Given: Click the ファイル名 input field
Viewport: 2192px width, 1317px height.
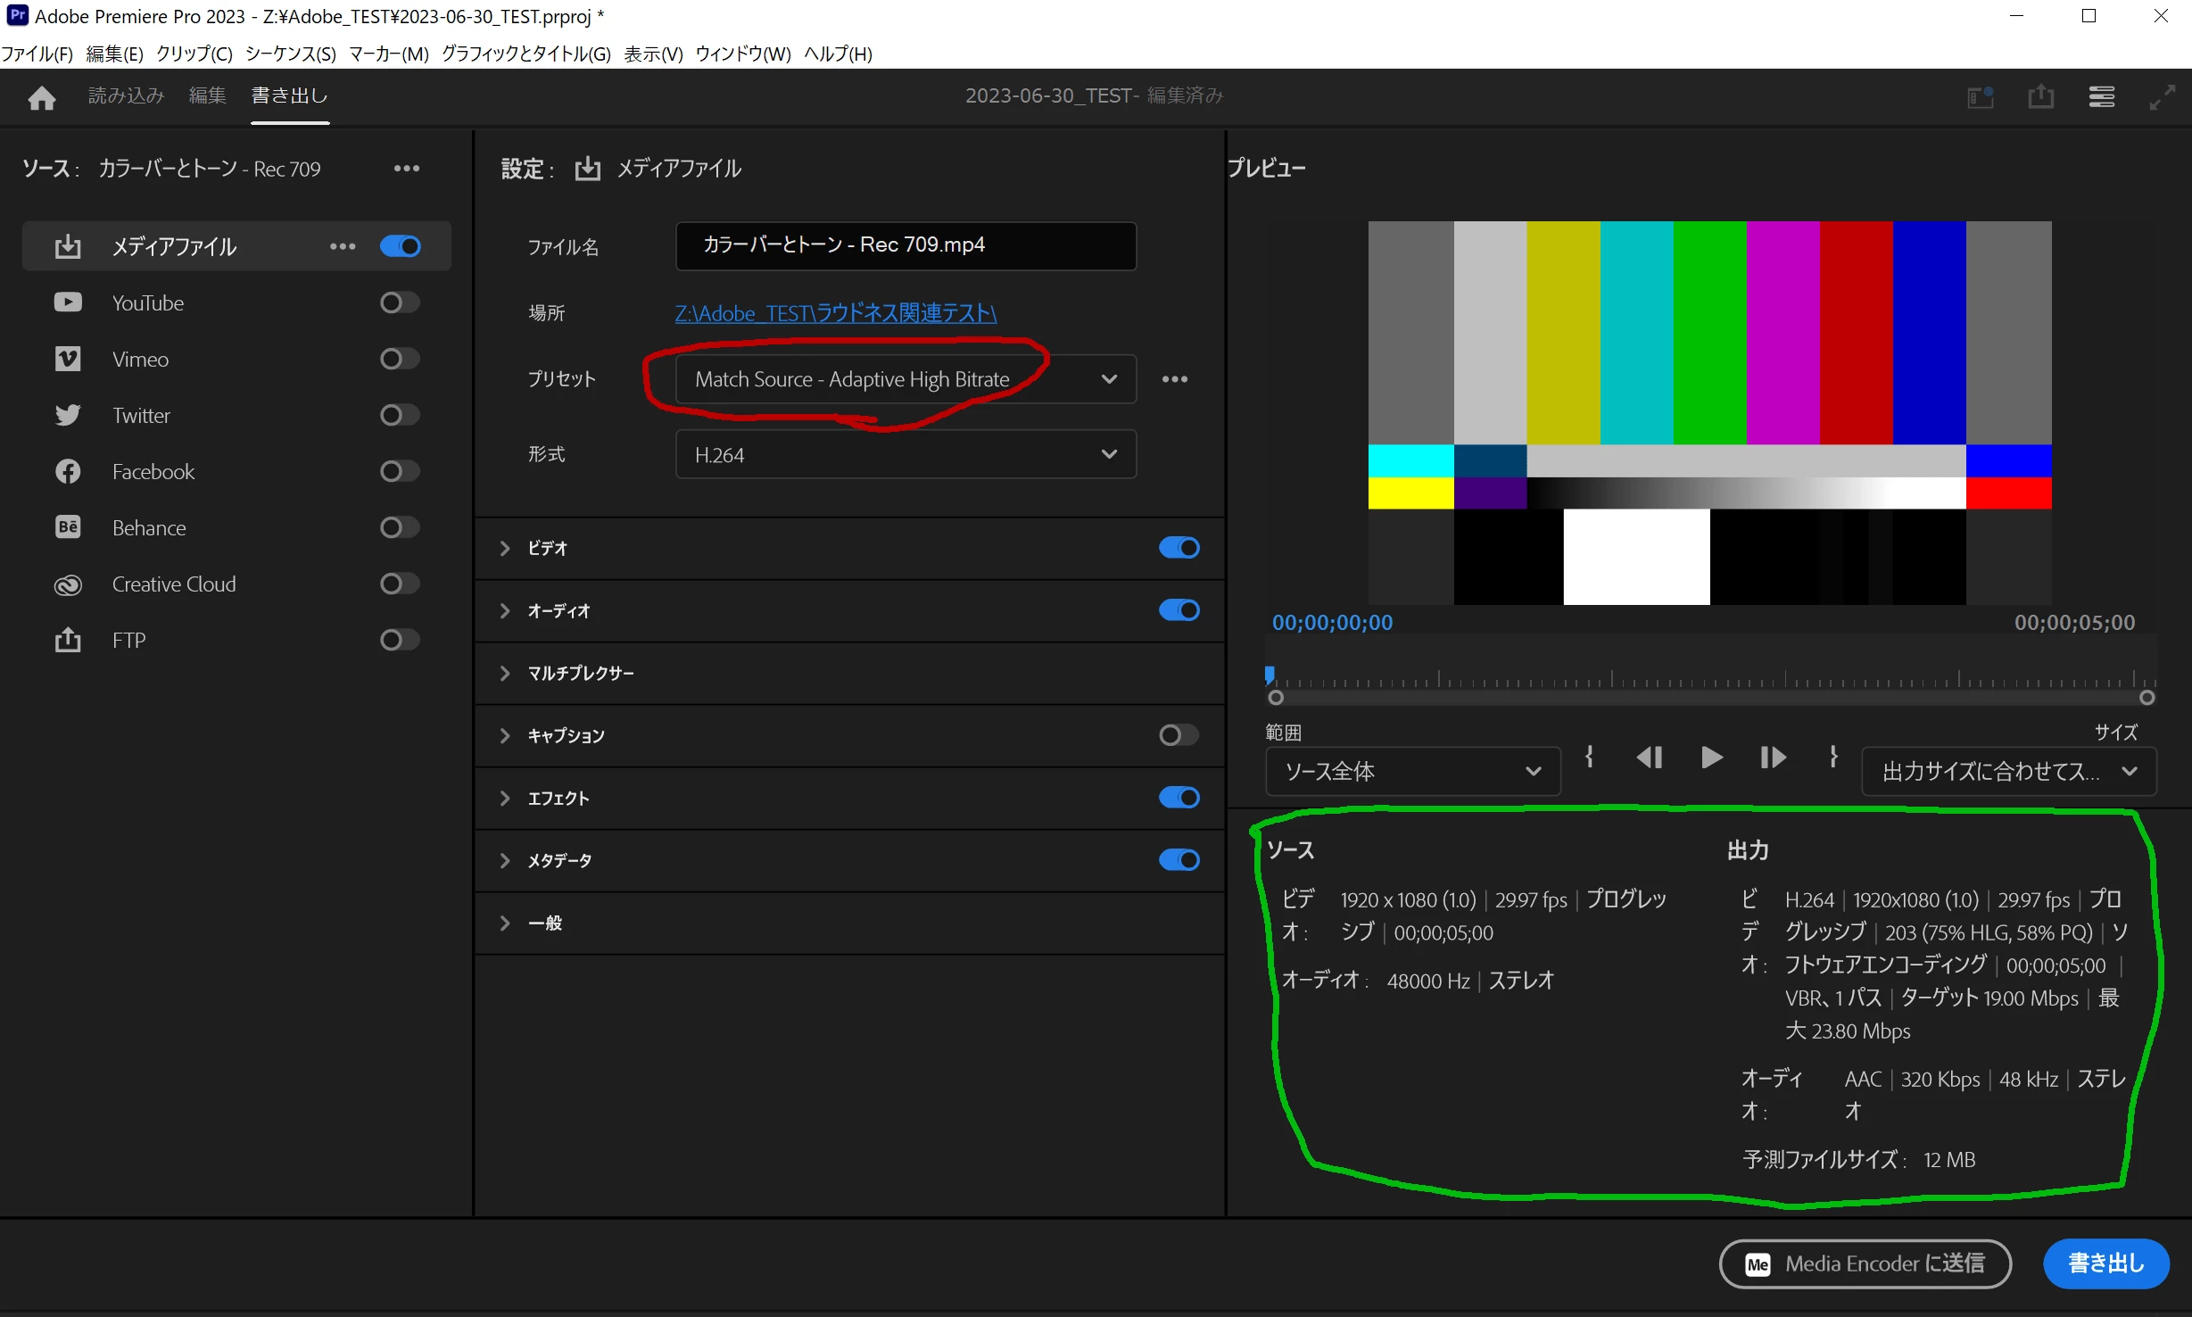Looking at the screenshot, I should click(x=905, y=245).
